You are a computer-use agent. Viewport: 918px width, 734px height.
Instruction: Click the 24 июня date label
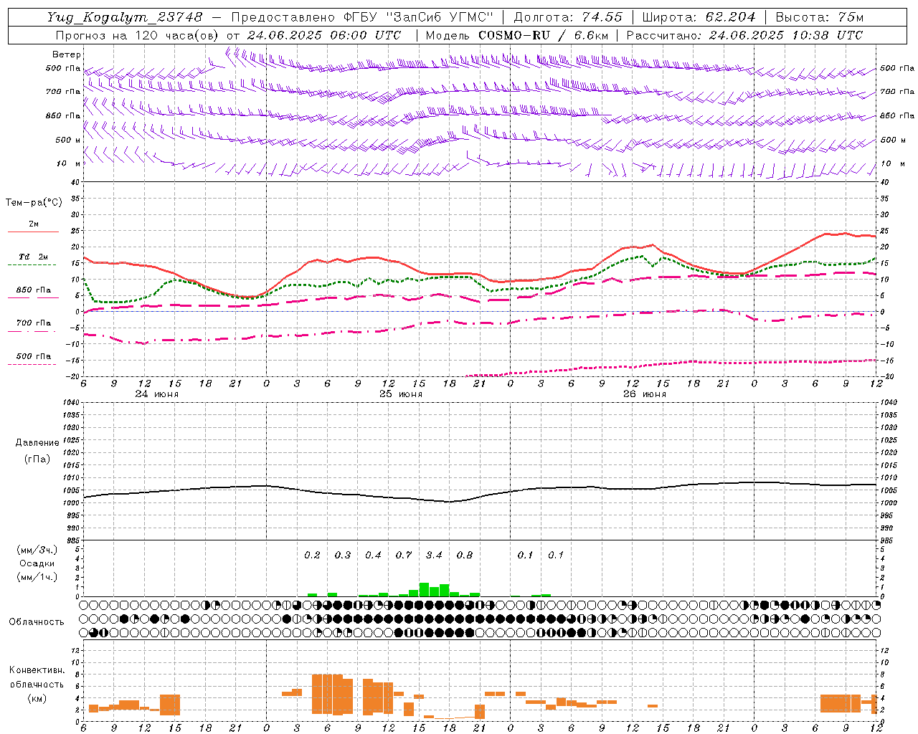click(156, 394)
